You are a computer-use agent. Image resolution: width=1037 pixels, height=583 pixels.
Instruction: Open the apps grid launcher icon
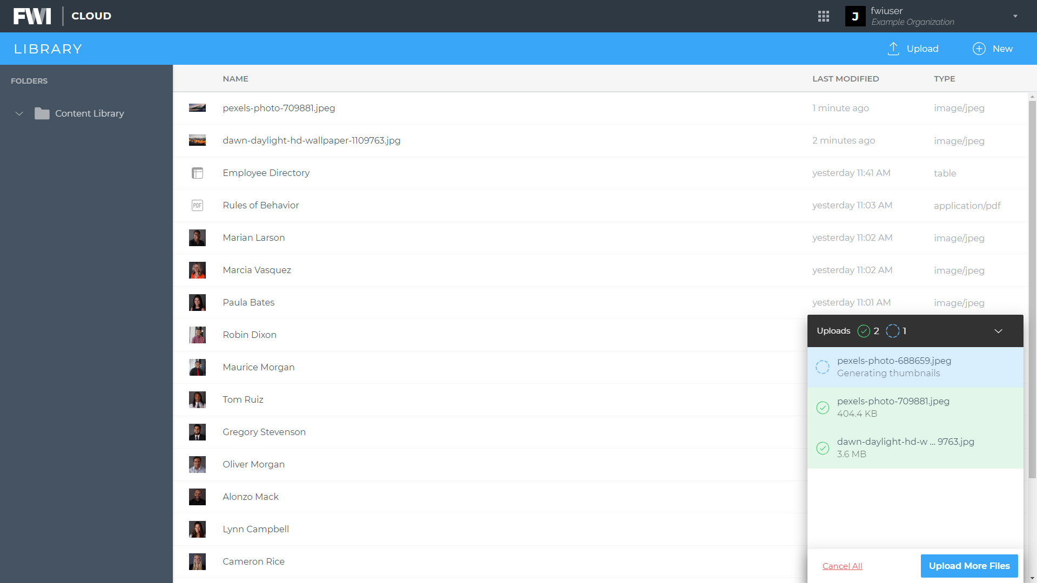[823, 16]
